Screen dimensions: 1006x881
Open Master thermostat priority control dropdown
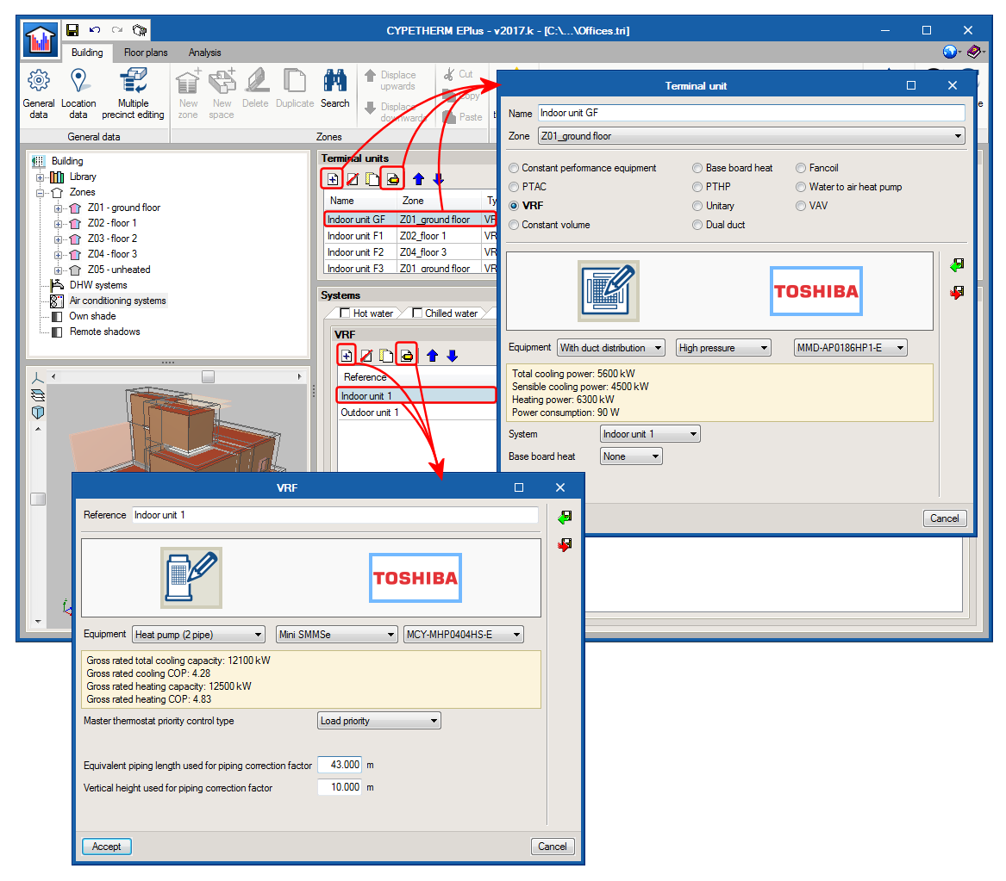click(x=379, y=721)
